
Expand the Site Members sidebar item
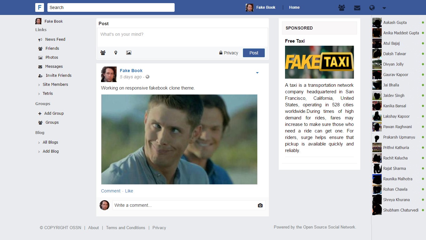[55, 85]
